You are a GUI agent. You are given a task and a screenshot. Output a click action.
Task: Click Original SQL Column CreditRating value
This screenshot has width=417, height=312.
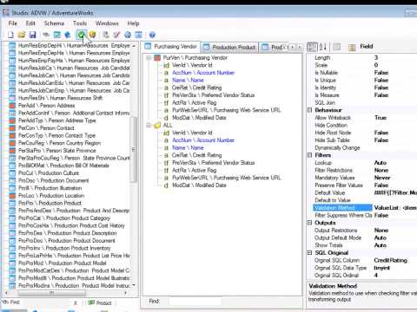coord(390,261)
